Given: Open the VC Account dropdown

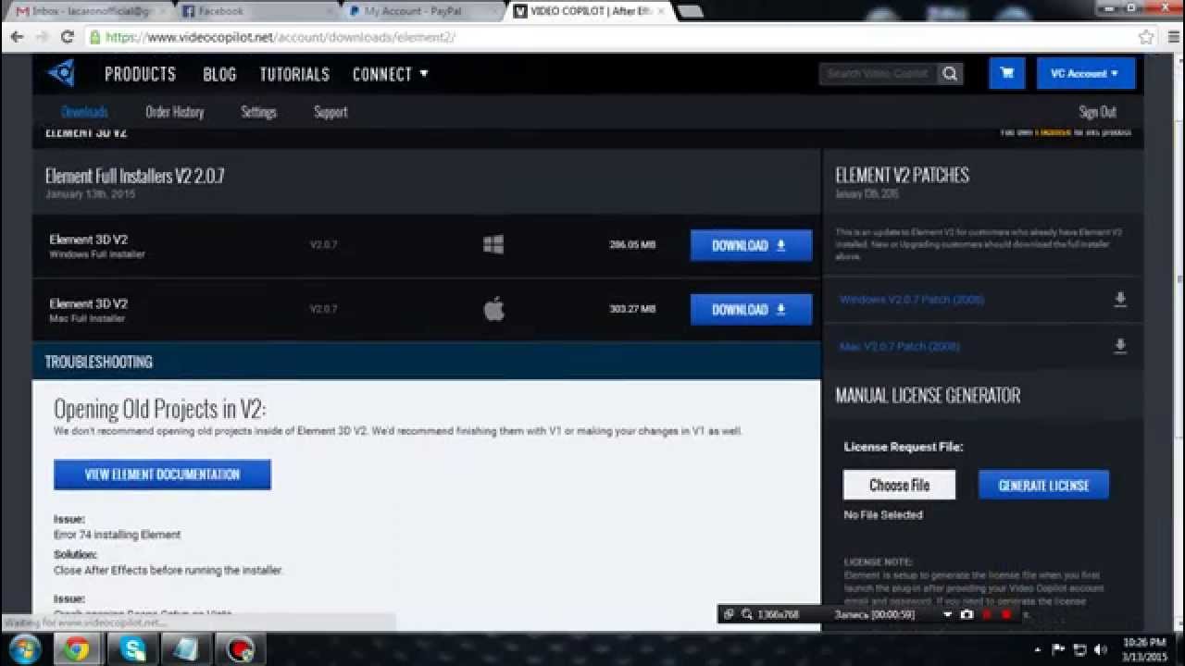Looking at the screenshot, I should (1085, 73).
